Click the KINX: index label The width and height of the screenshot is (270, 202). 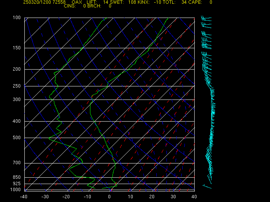point(143,2)
